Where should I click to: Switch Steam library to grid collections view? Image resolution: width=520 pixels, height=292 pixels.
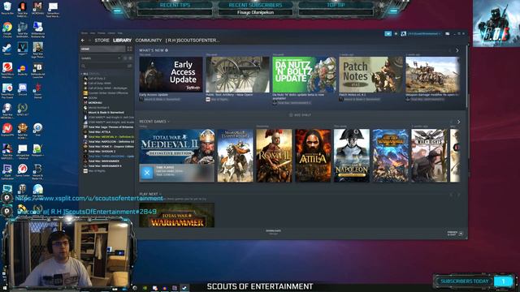(129, 49)
